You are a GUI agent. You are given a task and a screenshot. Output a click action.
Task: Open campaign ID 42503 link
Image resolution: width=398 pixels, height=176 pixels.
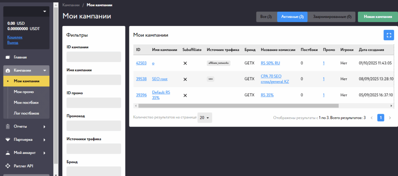[141, 63]
